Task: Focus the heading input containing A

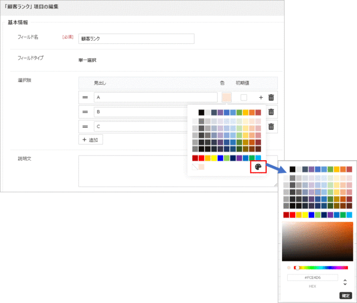Action: [x=156, y=97]
